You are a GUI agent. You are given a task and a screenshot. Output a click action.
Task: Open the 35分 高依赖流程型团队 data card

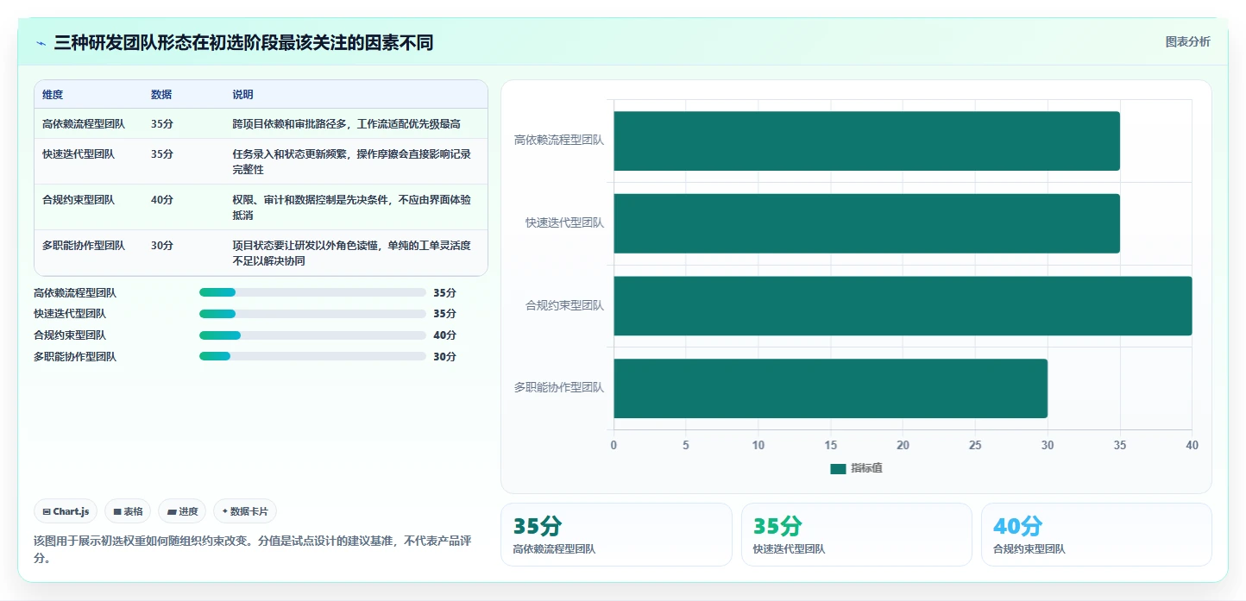point(616,535)
